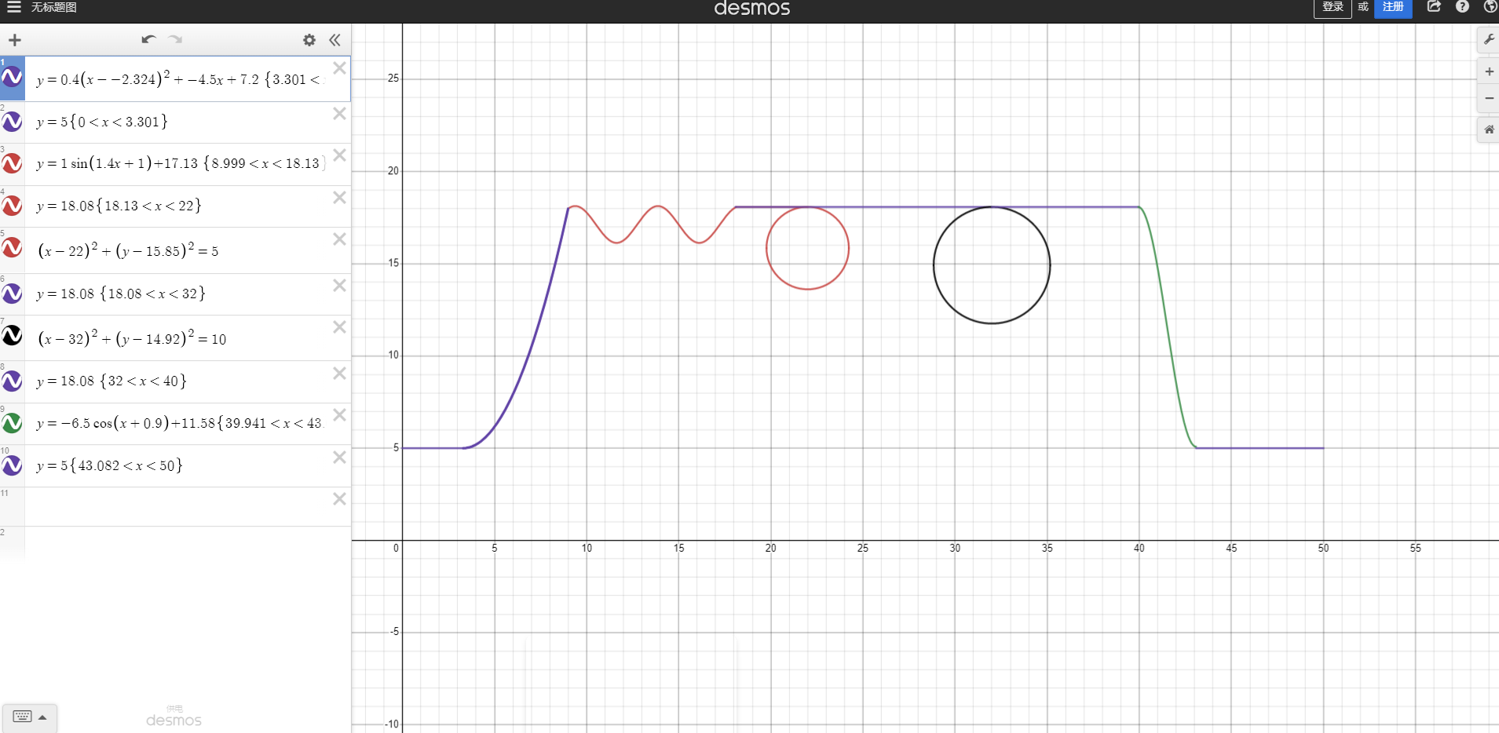The image size is (1499, 733).
Task: Toggle visibility of y=5 {43.082<x<50}
Action: [x=12, y=465]
